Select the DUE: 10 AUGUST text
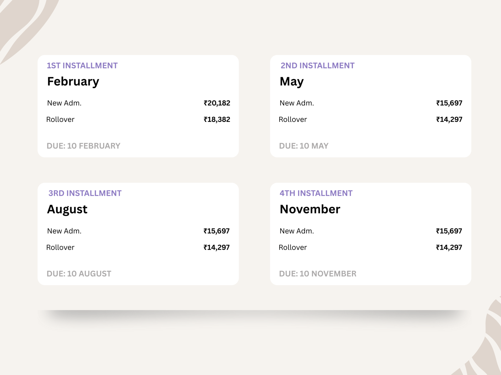This screenshot has height=375, width=501. (x=79, y=274)
